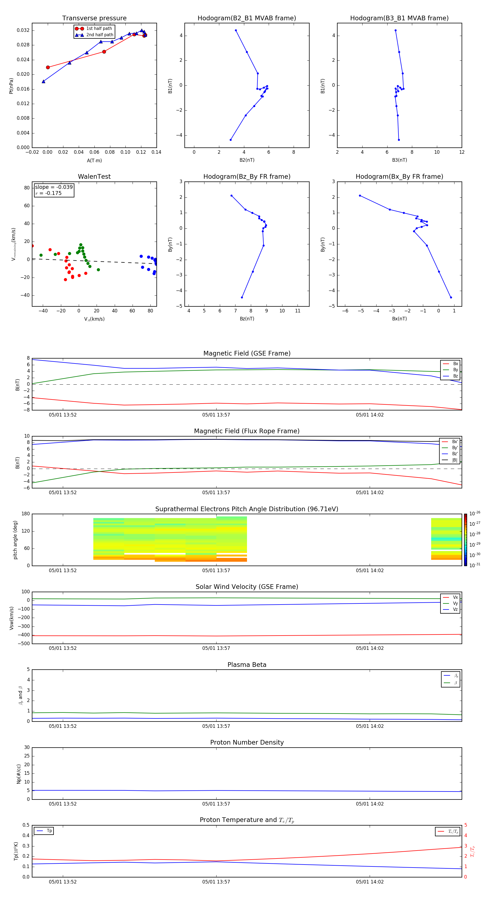Select Tp in the temperature legend
Image resolution: width=494 pixels, height=906 pixels.
click(x=44, y=831)
